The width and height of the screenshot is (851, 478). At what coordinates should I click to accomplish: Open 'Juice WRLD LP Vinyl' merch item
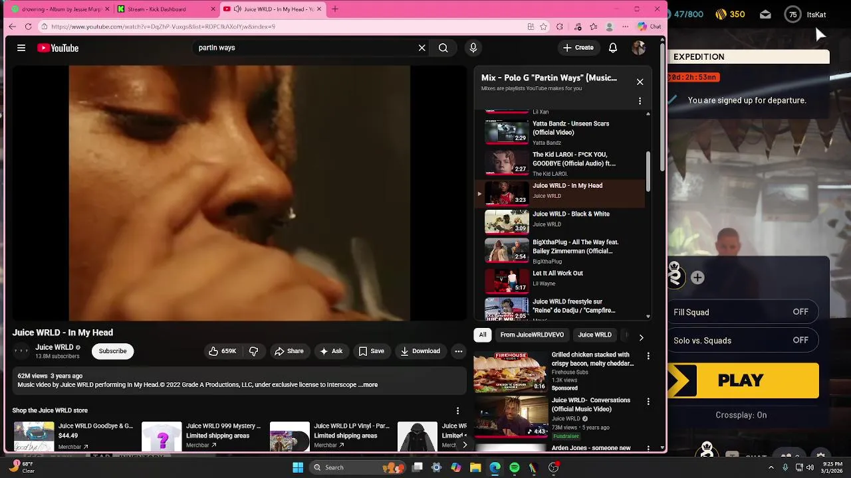(x=330, y=436)
